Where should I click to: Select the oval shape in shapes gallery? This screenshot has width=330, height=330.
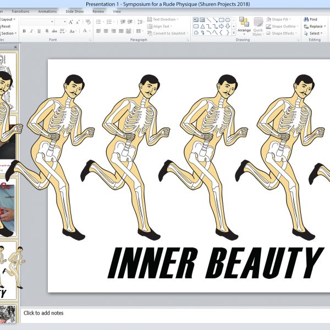click(x=227, y=20)
